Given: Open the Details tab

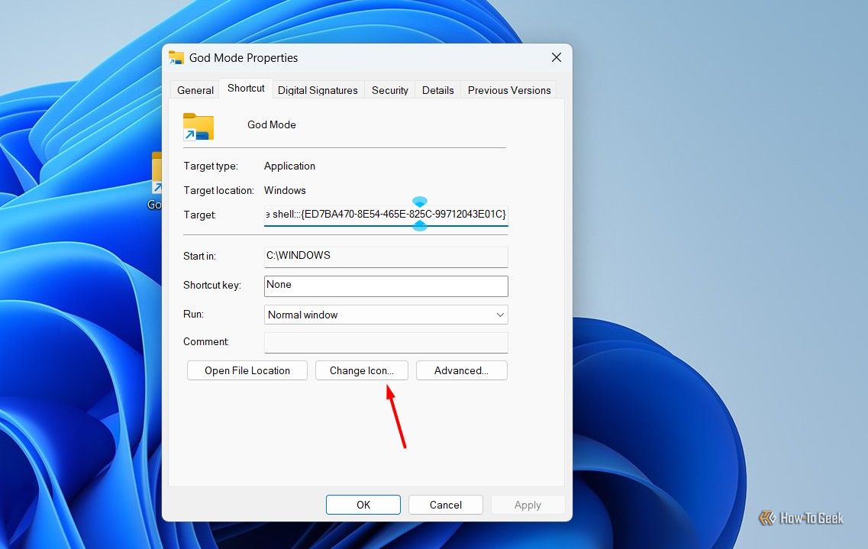Looking at the screenshot, I should click(x=438, y=90).
